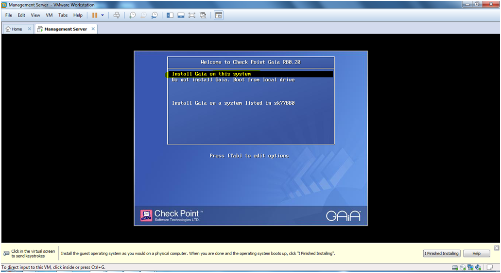Click the Revert to snapshot toolbar icon
Screen dimensions: 501x273
point(144,16)
